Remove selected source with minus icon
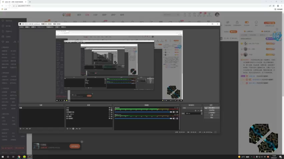The height and width of the screenshot is (159, 284). 70,129
